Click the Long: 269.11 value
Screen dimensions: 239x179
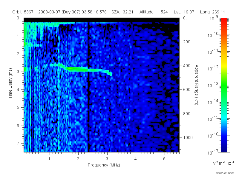pos(212,12)
